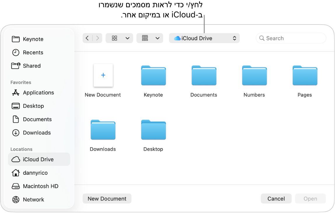Viewport: 335px width, 213px height.
Task: Go forward with the right chevron
Action: point(97,38)
